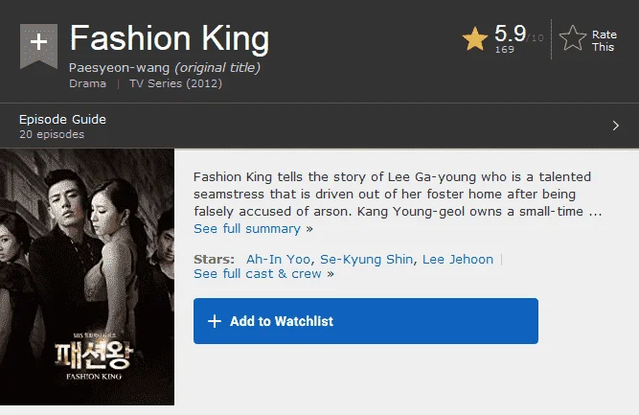Click the Drama genre link

pyautogui.click(x=87, y=83)
